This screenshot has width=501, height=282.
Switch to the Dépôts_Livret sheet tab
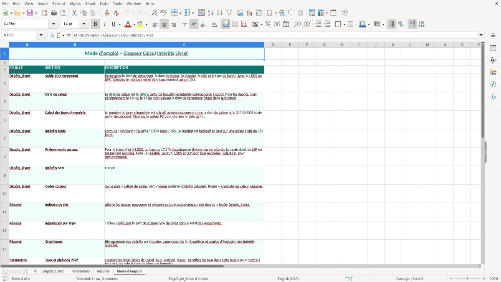tap(53, 271)
